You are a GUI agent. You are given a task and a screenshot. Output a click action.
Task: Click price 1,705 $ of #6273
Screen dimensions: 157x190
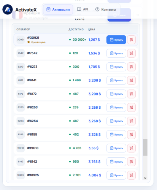pyautogui.click(x=94, y=67)
